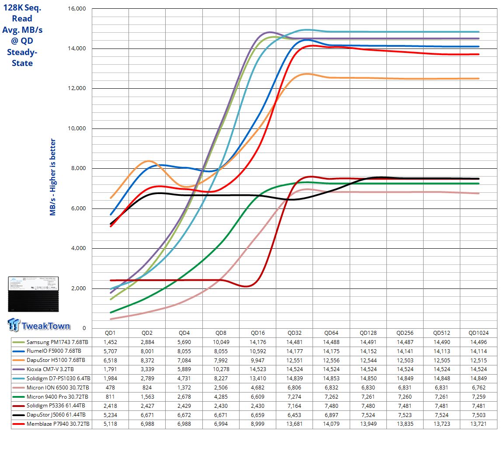The width and height of the screenshot is (504, 462).
Task: Click Samsung PM1743 QD1024 value 14,496
Action: [479, 342]
